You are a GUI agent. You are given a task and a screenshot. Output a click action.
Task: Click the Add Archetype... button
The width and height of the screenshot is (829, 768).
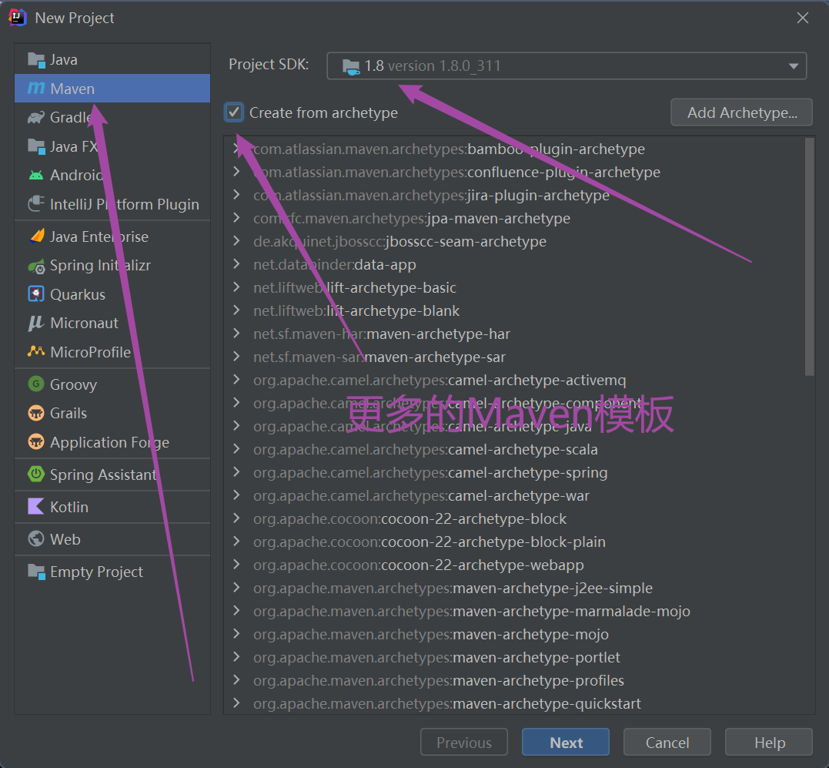click(x=741, y=112)
